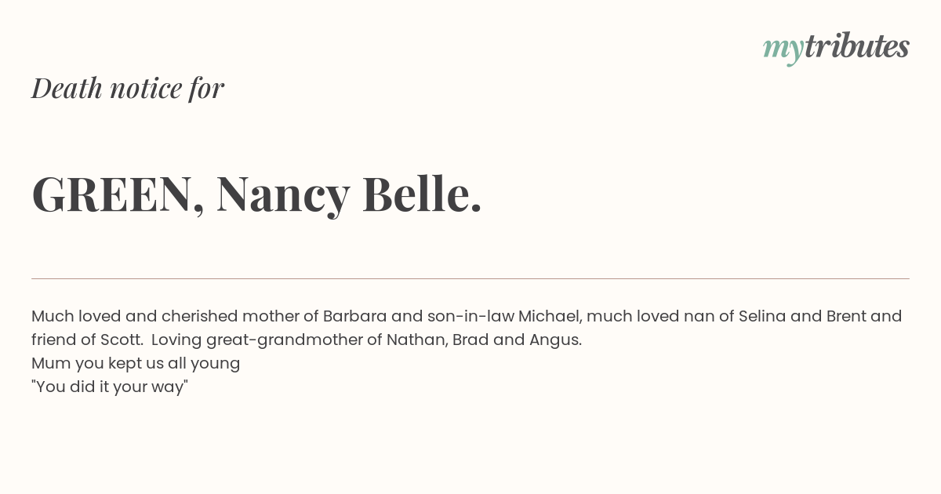Click the surname "GREEN" in the title
The image size is (941, 494).
pos(111,194)
